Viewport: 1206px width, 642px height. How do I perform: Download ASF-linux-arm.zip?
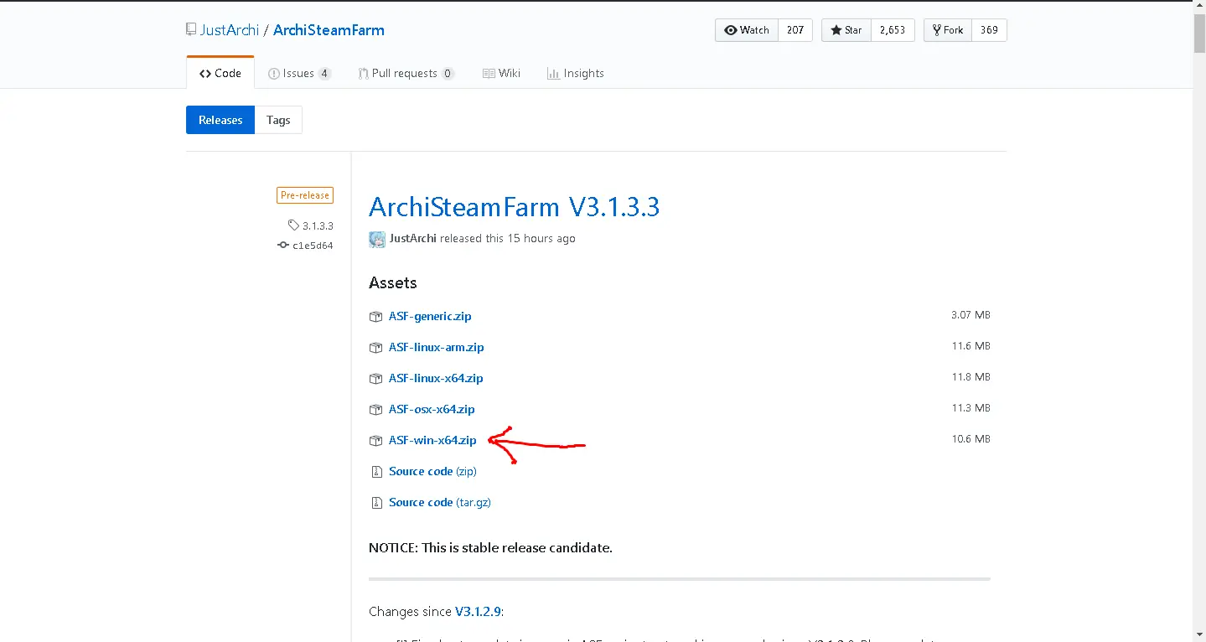(437, 348)
